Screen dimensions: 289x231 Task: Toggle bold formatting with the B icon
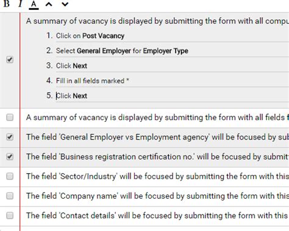coord(7,4)
